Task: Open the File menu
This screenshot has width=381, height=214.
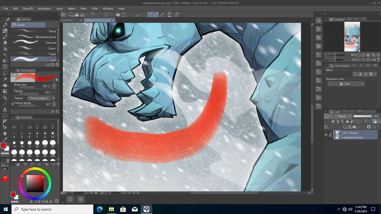Action: click(6, 9)
